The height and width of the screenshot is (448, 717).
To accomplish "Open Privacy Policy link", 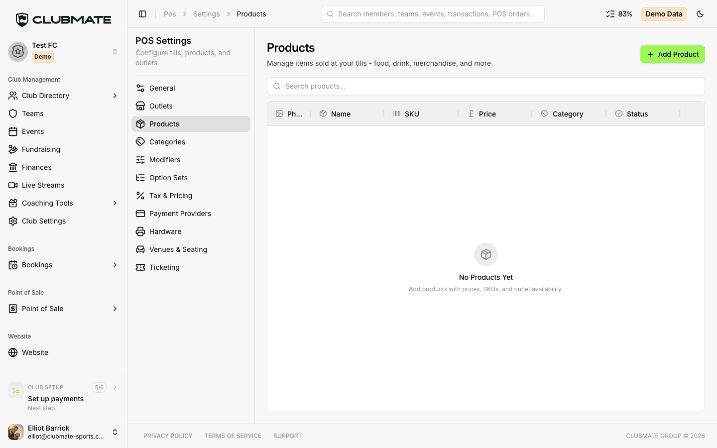I will pos(168,436).
